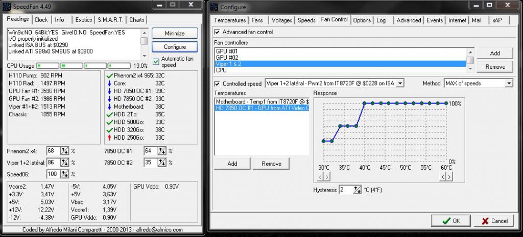This screenshot has height=237, width=523.
Task: Click the red X Cancel button
Action: point(494,221)
